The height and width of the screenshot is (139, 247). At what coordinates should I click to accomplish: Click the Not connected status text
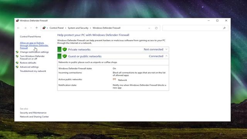pyautogui.click(x=154, y=49)
